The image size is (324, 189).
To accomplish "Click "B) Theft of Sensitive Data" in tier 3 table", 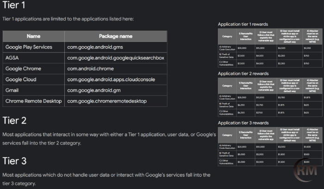I will point(226,154).
